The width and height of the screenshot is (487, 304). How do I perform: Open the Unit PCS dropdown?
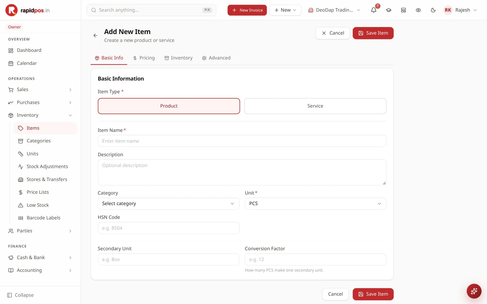tap(315, 203)
